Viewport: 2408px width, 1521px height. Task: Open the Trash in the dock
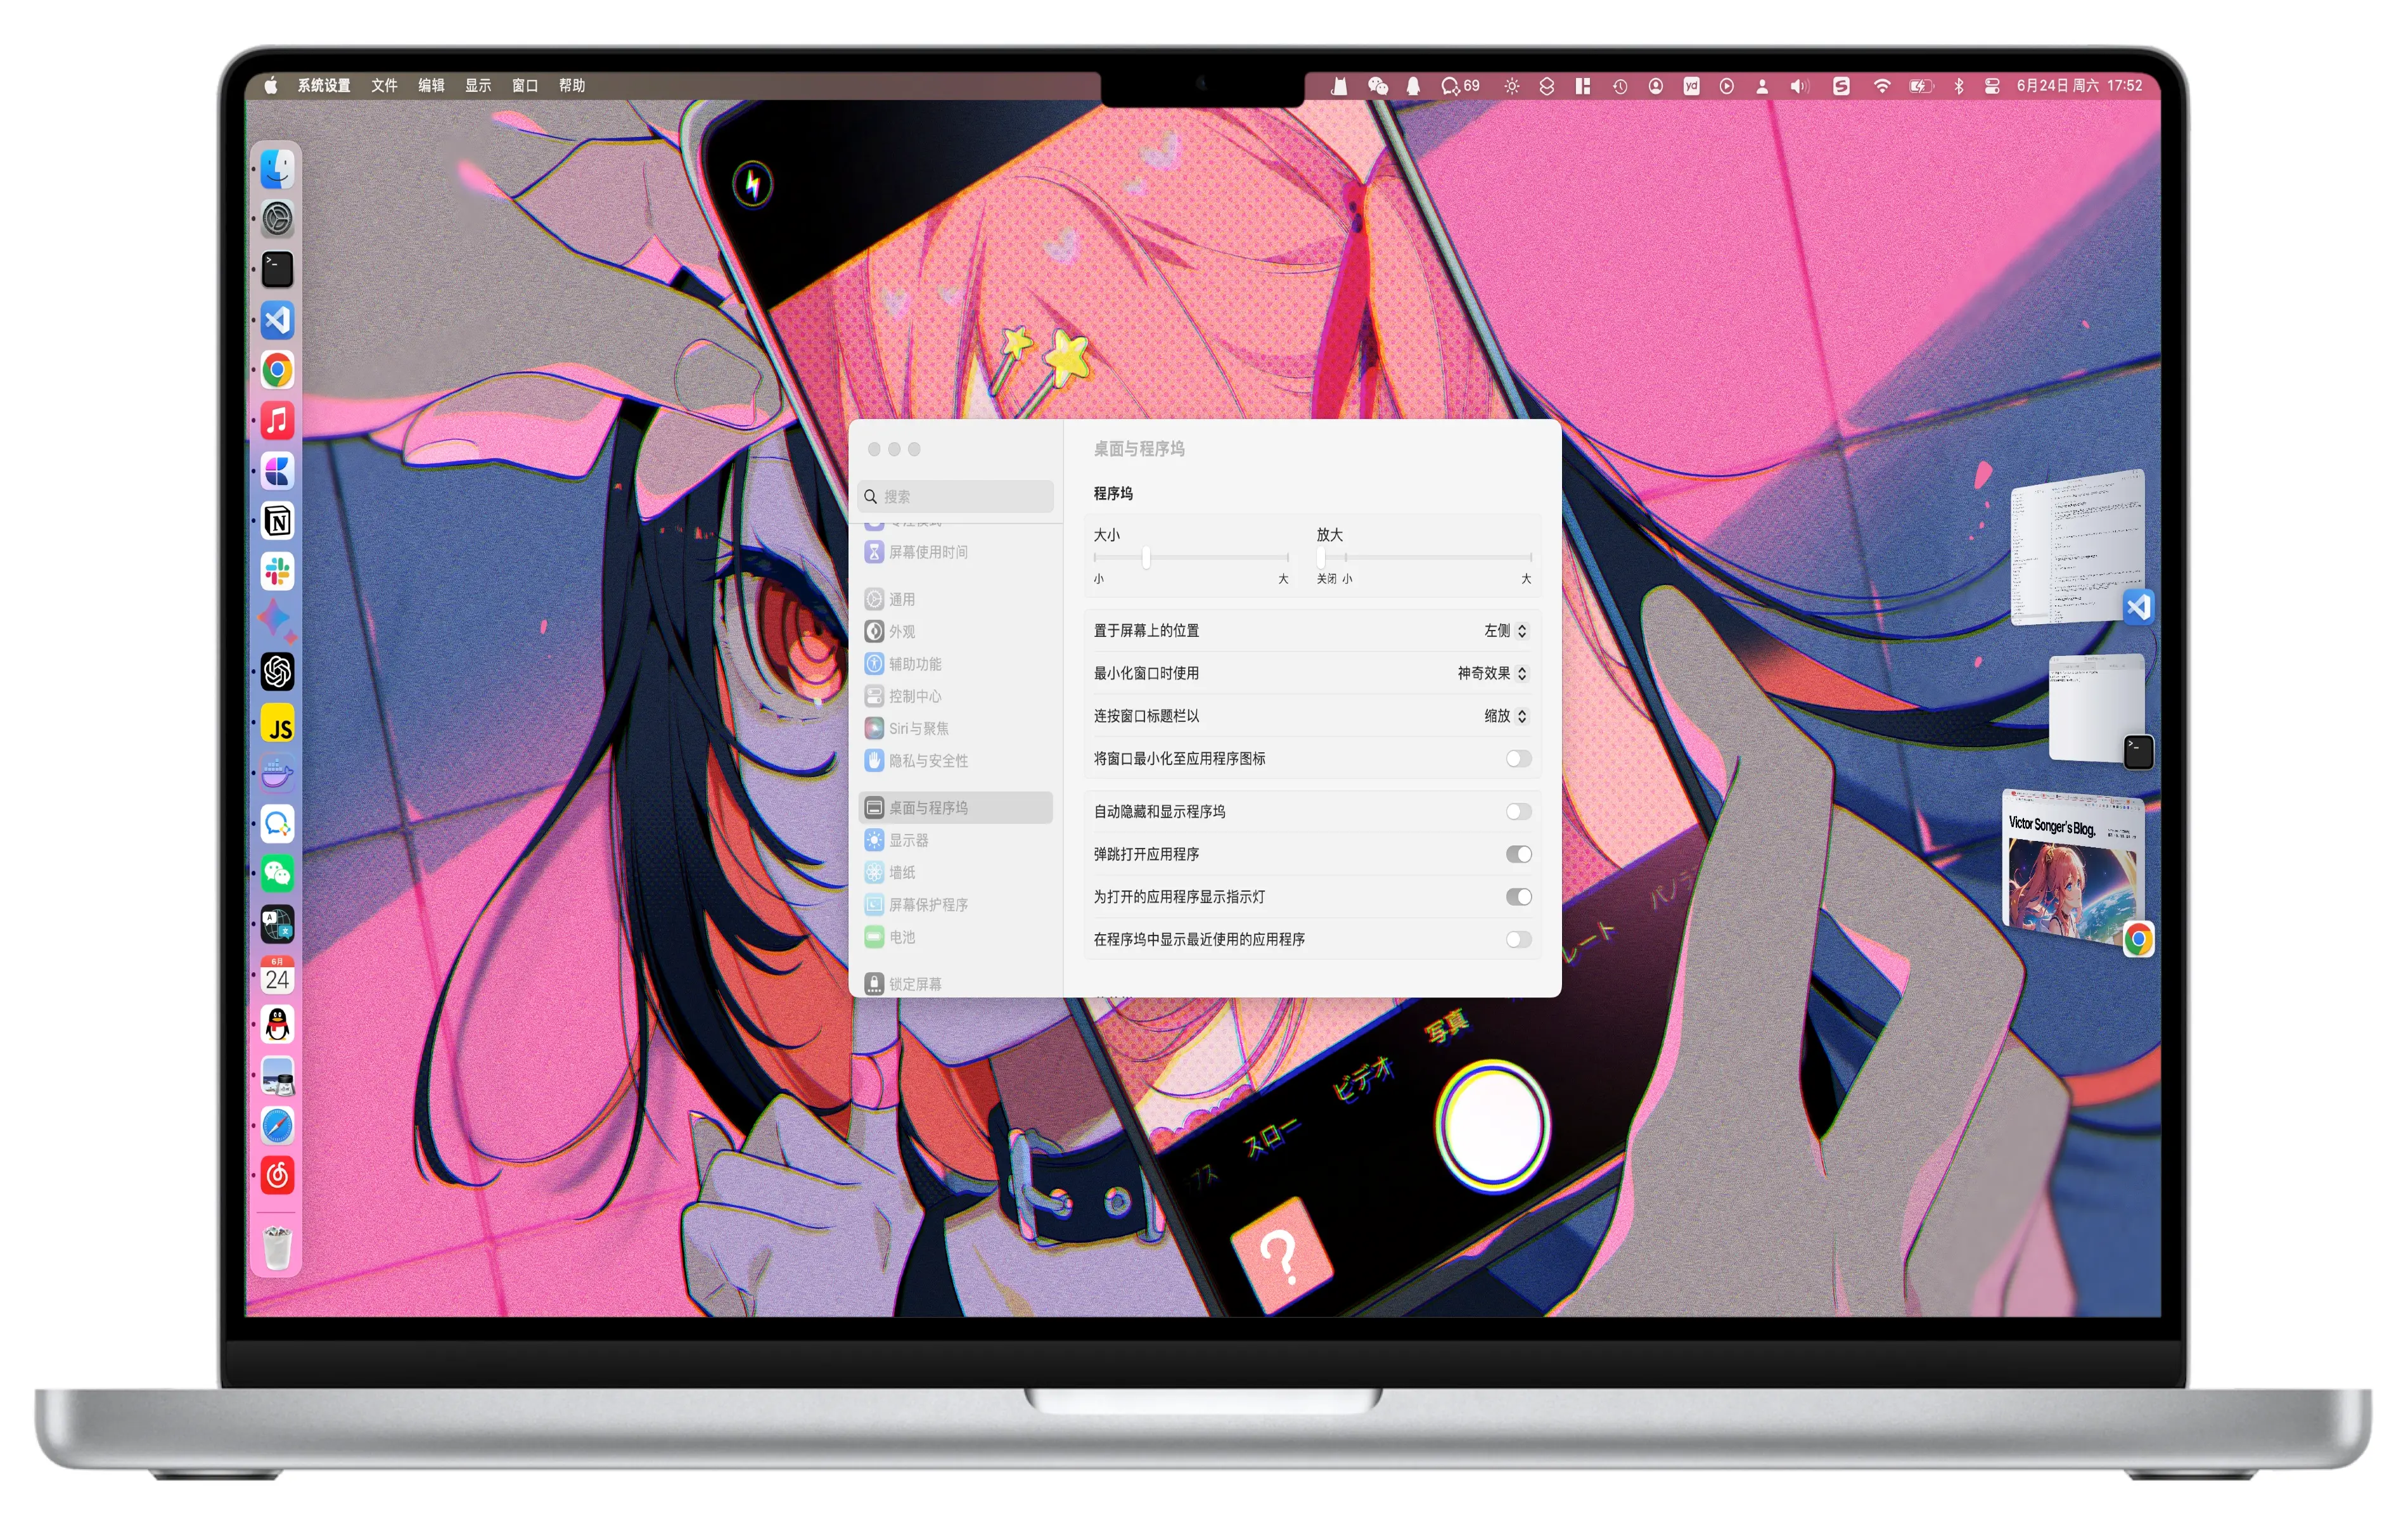[x=277, y=1247]
